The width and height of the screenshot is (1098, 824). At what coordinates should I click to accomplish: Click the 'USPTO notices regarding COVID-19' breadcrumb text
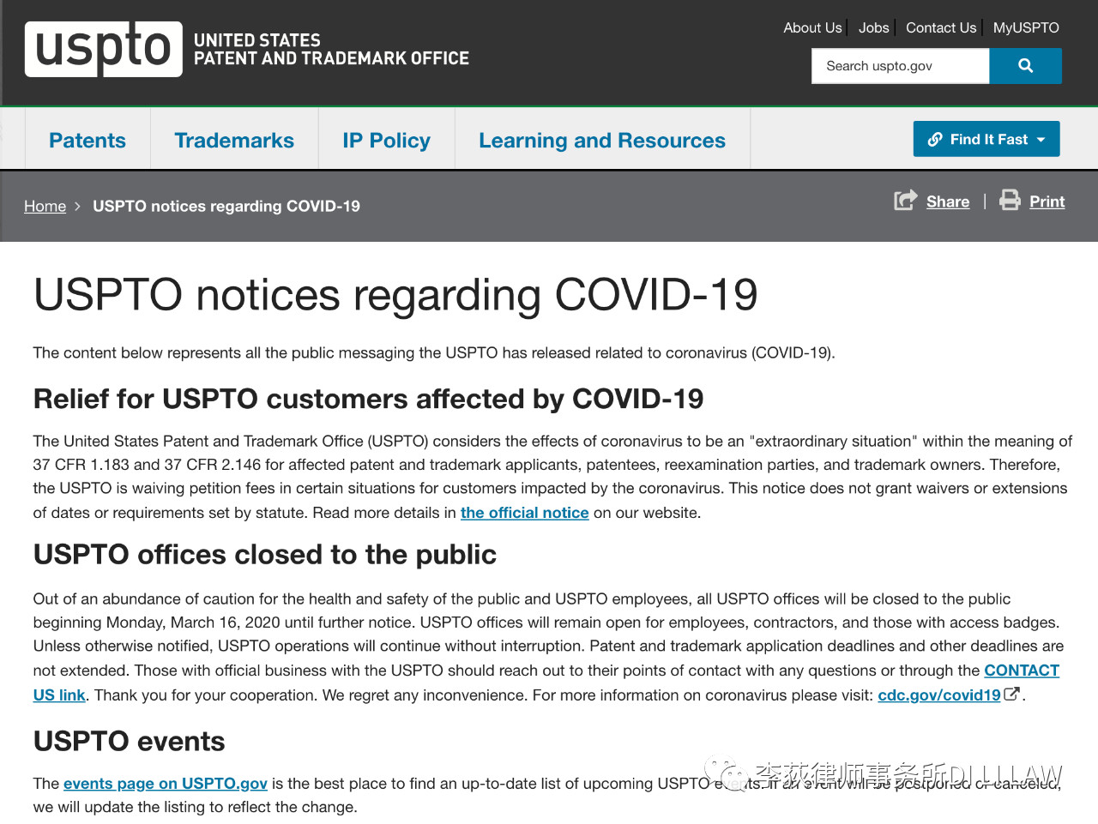click(x=226, y=206)
